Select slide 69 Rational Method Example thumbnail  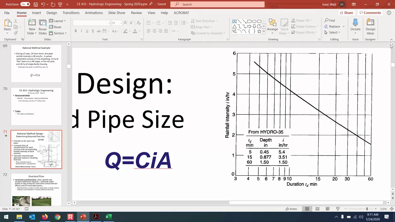point(36,63)
